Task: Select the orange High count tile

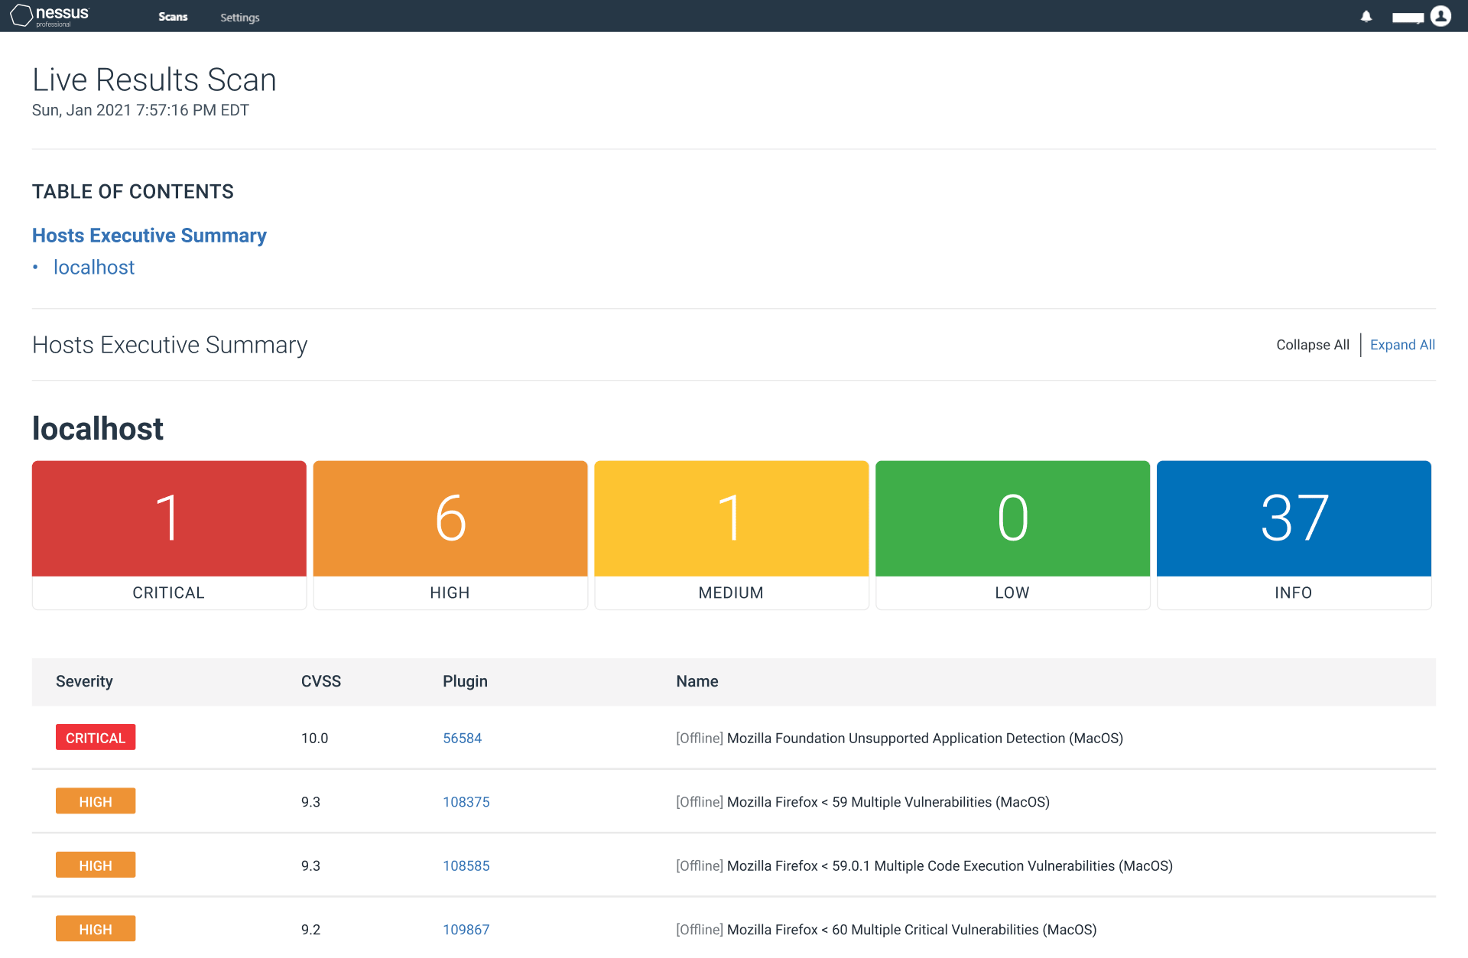Action: [x=450, y=534]
